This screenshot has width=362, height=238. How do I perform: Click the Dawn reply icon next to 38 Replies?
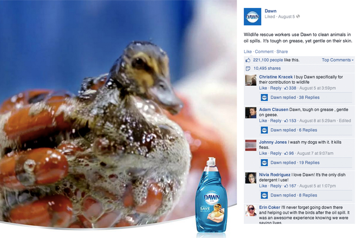264,97
